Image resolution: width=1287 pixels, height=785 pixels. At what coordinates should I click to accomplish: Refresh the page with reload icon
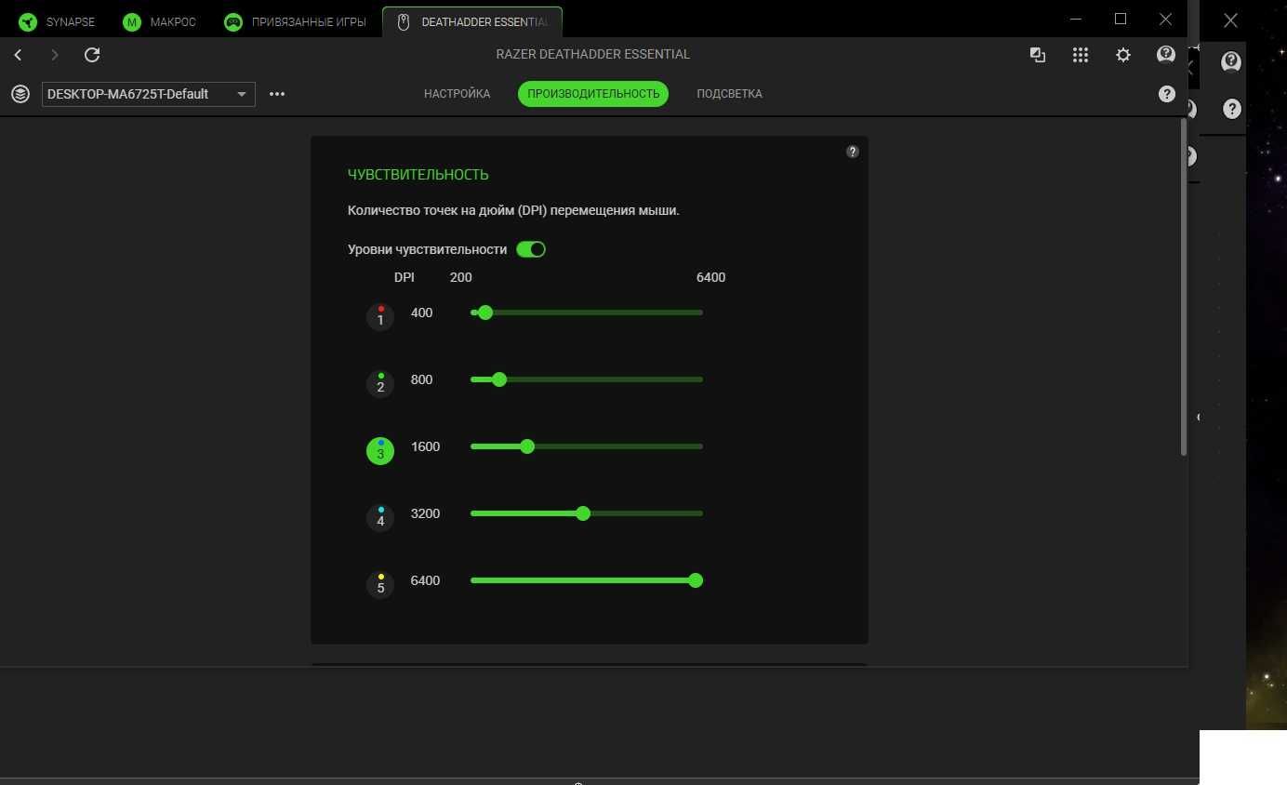tap(92, 55)
